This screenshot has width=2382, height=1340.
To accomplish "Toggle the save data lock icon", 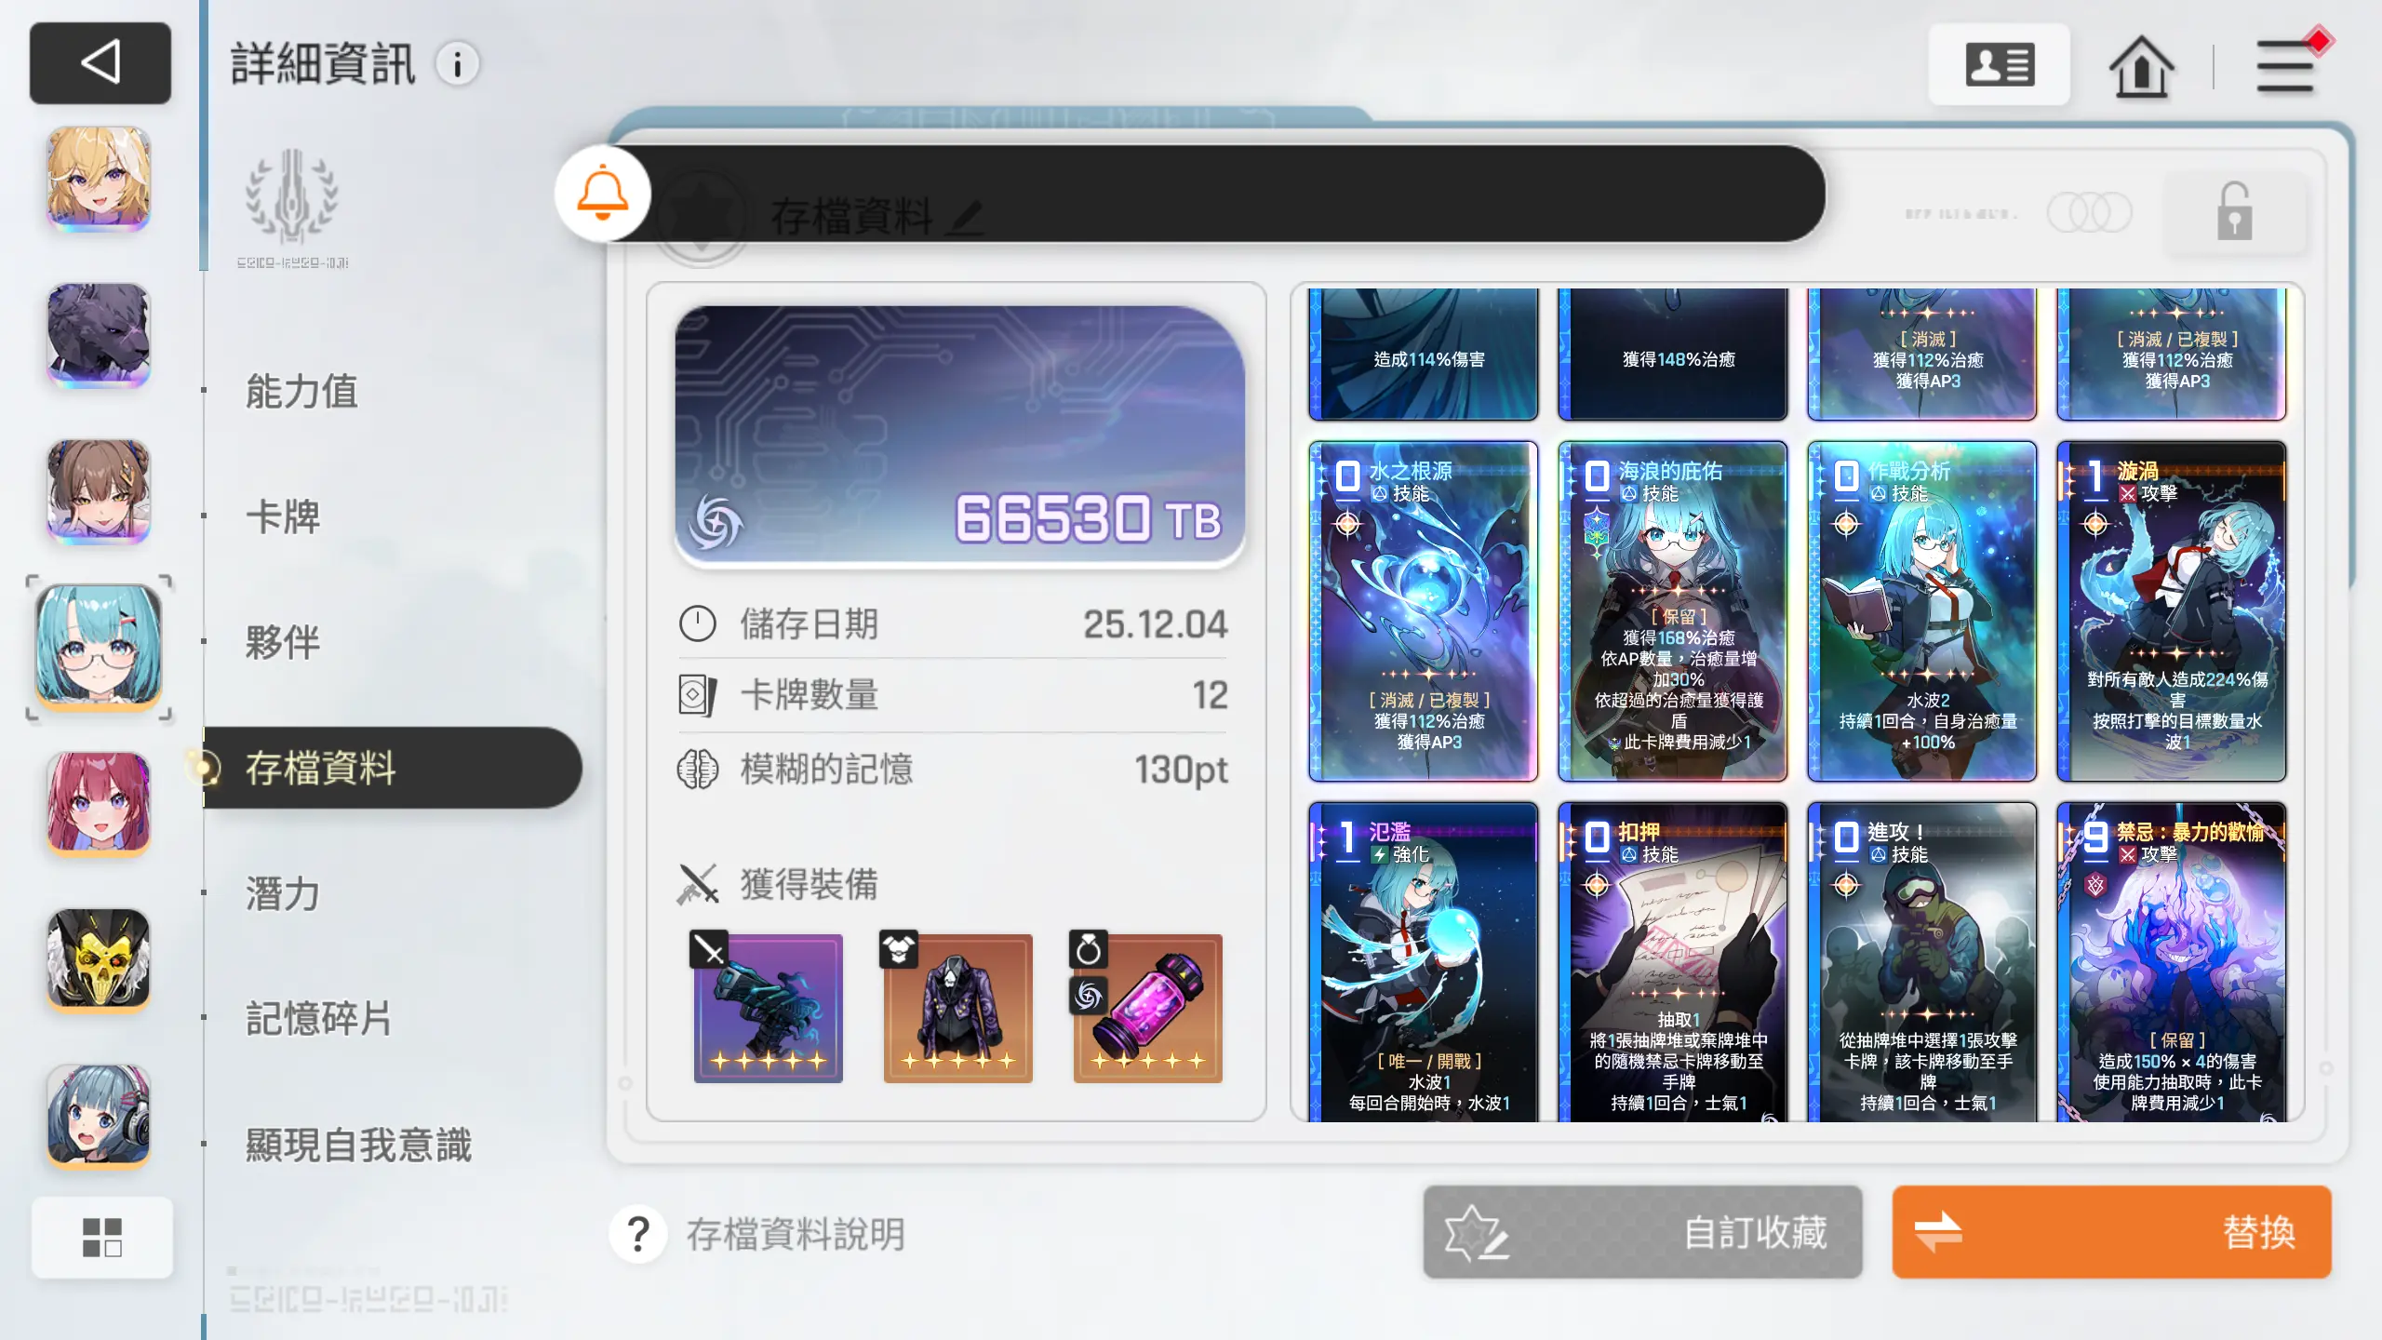I will click(2234, 213).
